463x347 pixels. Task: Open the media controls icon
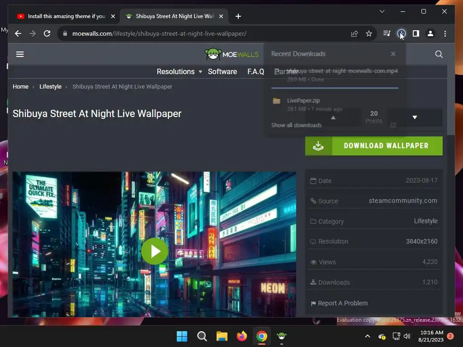[387, 33]
